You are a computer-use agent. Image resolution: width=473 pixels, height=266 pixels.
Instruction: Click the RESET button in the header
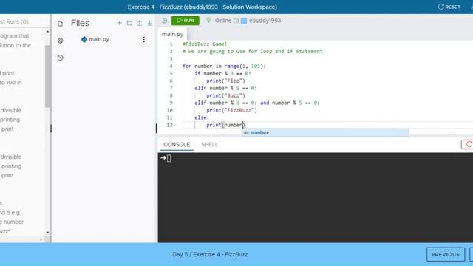click(x=449, y=7)
